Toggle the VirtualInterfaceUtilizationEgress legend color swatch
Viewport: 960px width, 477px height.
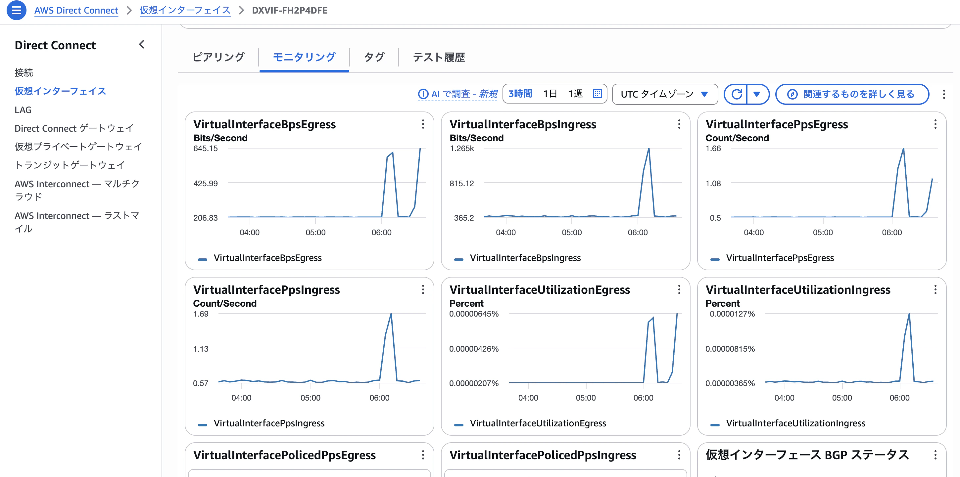coord(459,424)
